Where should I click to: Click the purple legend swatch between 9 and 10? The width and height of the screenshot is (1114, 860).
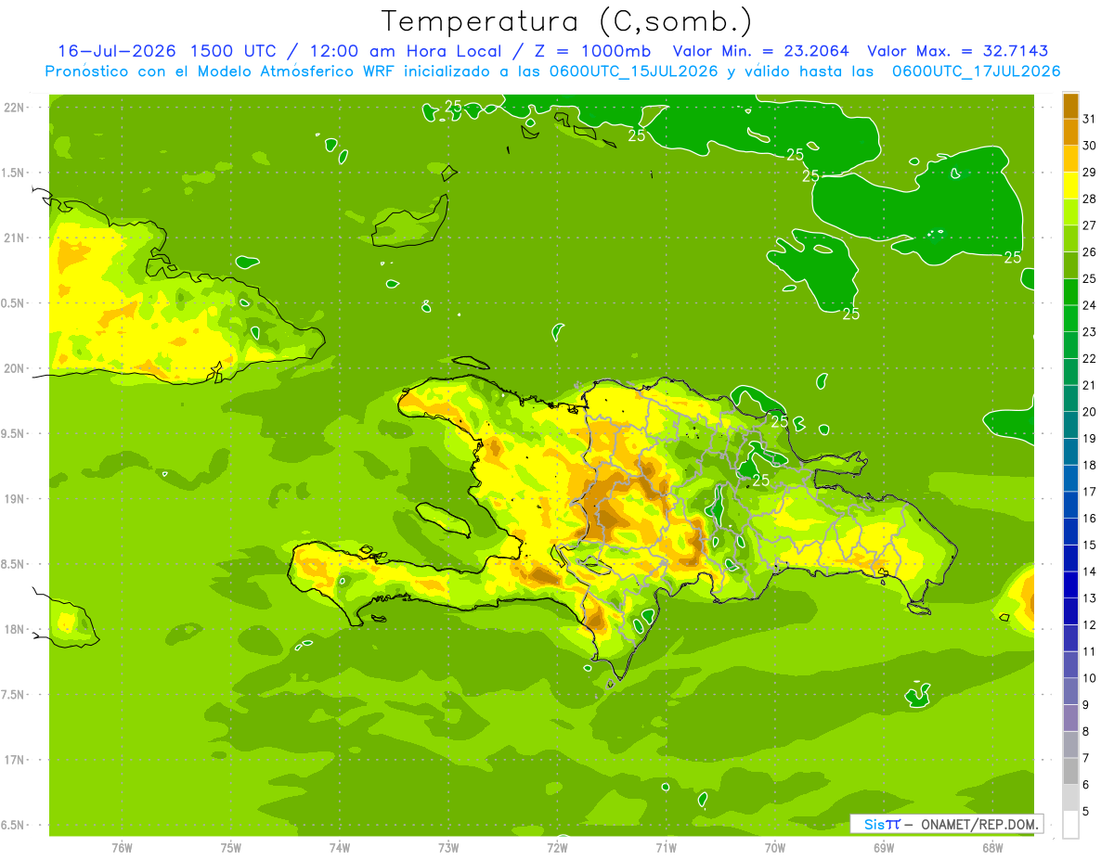1070,691
